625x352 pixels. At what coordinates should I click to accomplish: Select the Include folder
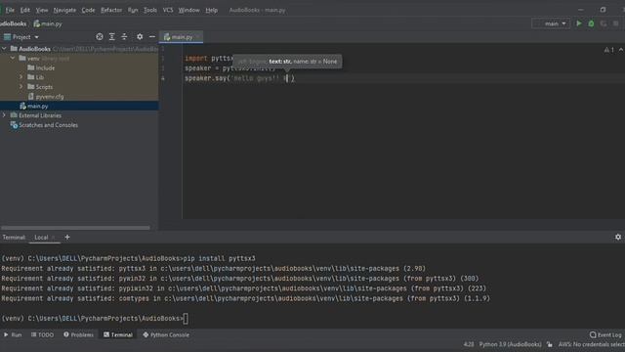[41, 67]
